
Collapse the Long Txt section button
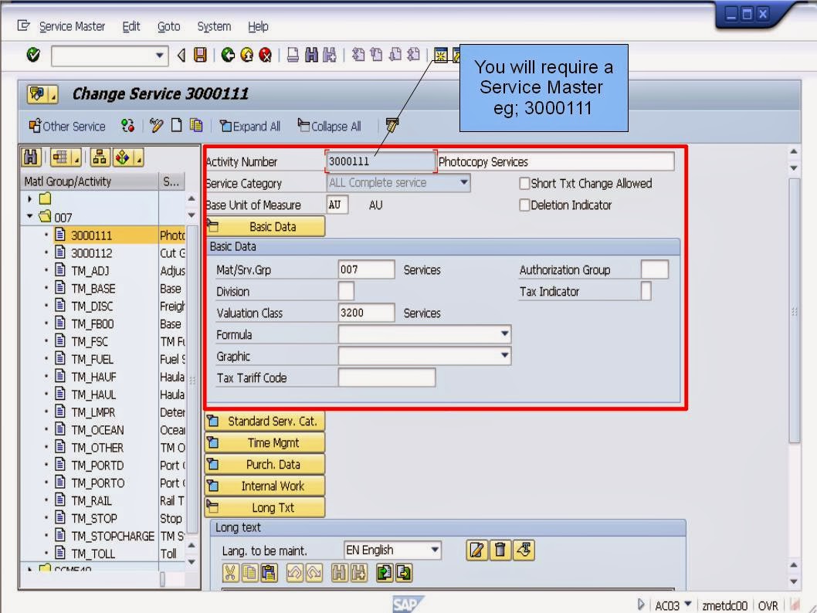(x=265, y=507)
